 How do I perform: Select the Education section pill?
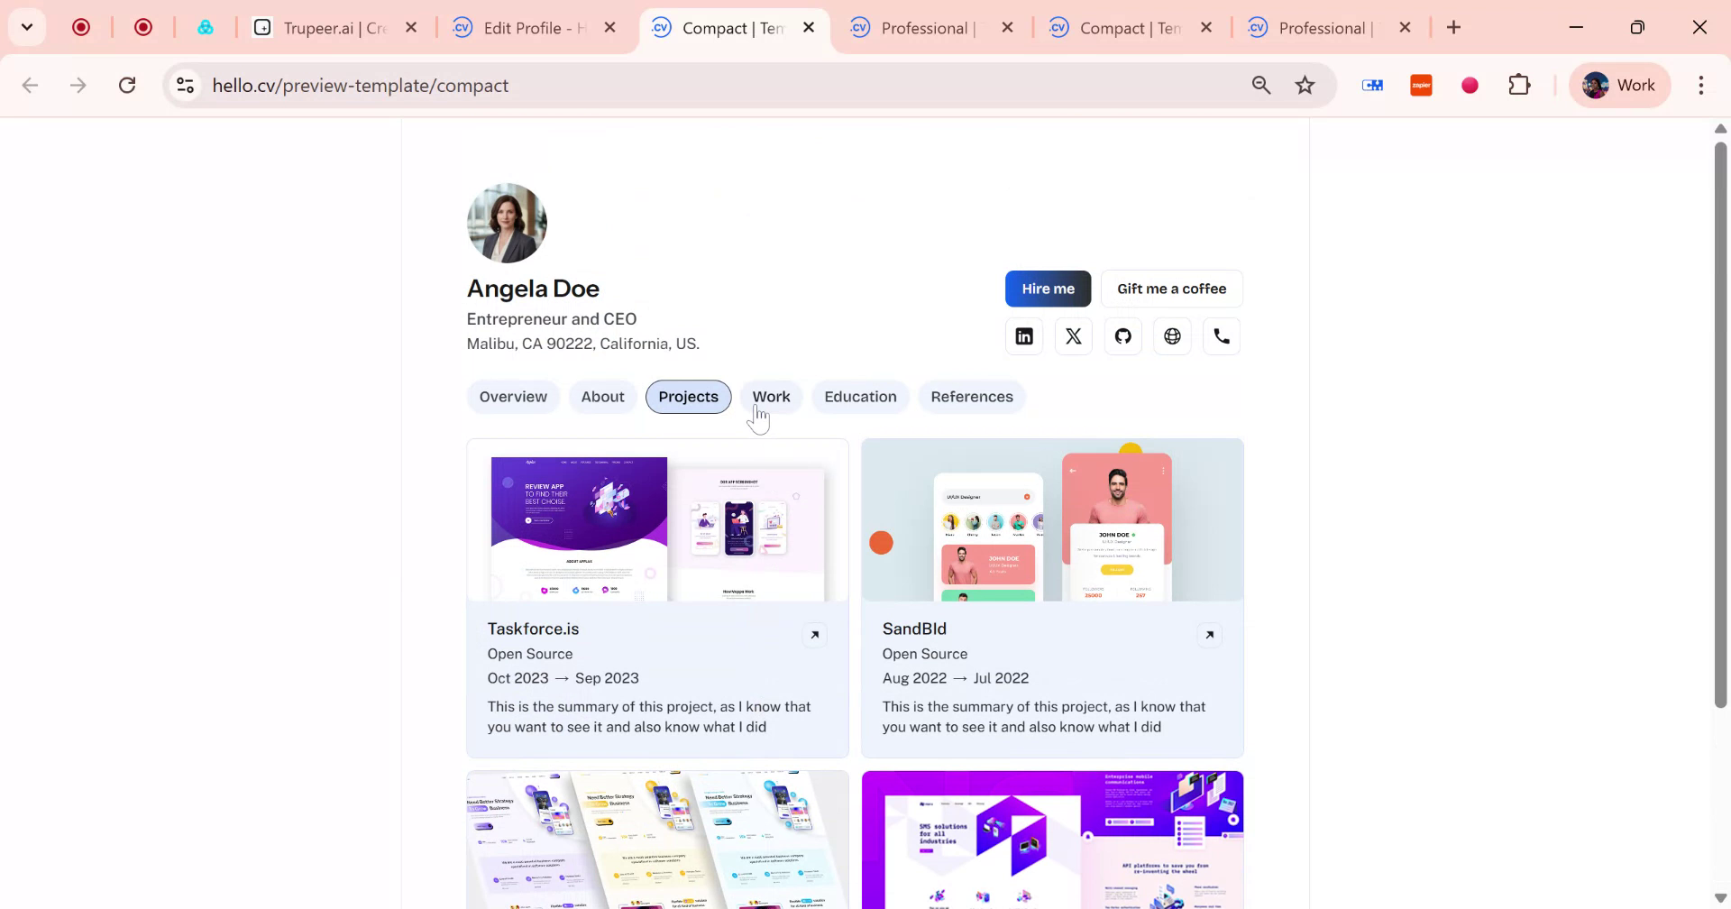[x=859, y=397]
